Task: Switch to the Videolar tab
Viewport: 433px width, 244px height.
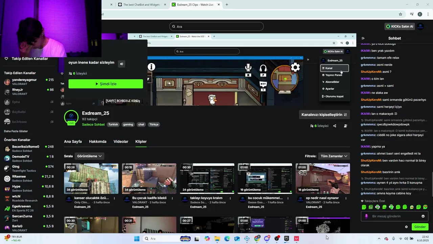Action: click(x=121, y=142)
